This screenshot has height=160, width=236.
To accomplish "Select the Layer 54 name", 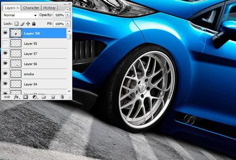I will (31, 84).
